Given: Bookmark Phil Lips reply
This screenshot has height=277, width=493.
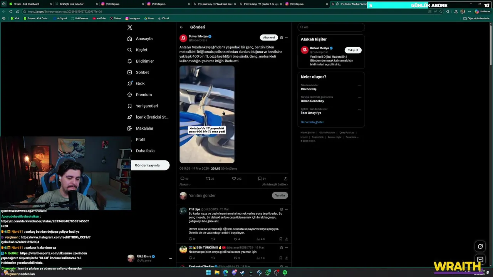Looking at the screenshot, I should pyautogui.click(x=281, y=239).
